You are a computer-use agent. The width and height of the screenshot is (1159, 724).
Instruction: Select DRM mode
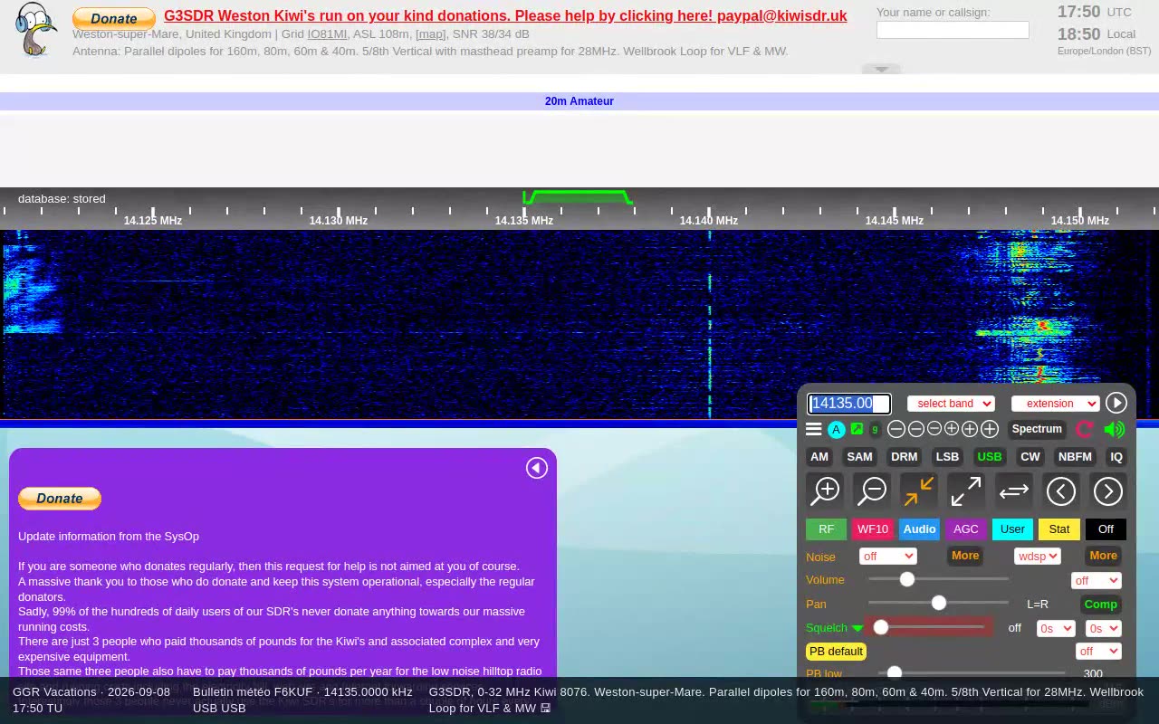pyautogui.click(x=904, y=457)
